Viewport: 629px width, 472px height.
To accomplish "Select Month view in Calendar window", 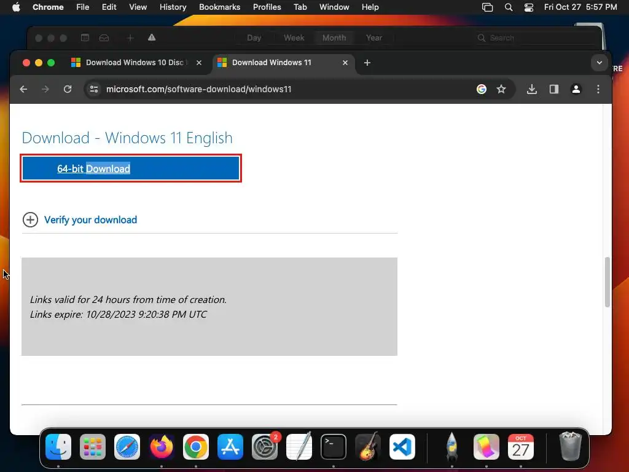I will (334, 37).
